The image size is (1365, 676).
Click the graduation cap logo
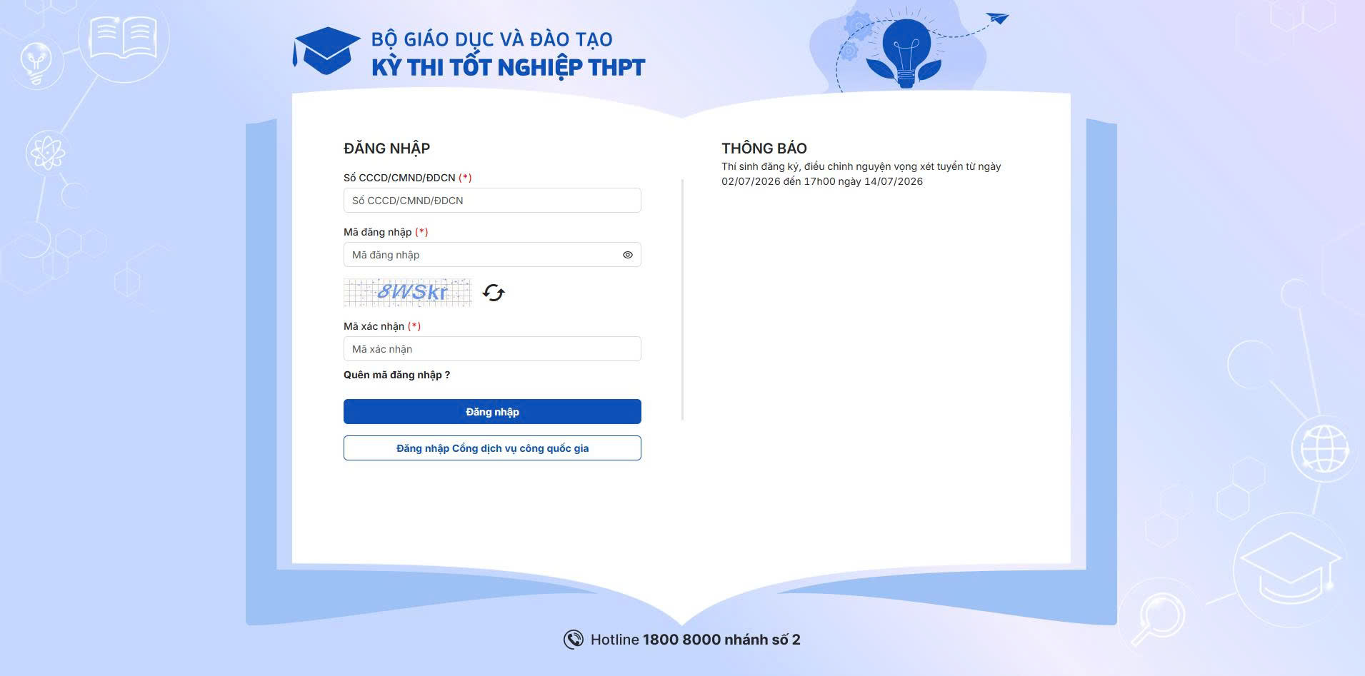click(x=326, y=51)
